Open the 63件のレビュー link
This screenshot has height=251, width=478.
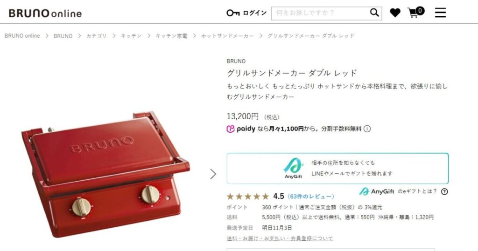(311, 196)
